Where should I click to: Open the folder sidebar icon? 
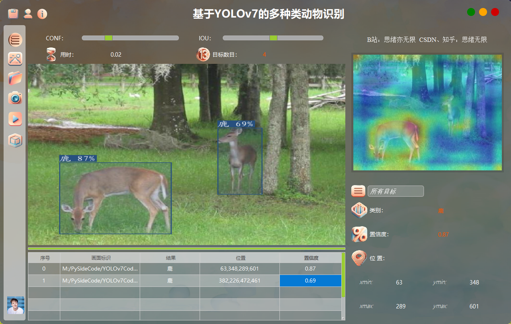15,78
